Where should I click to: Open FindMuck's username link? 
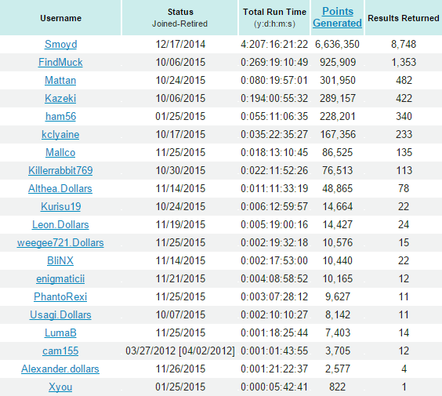pyautogui.click(x=60, y=62)
